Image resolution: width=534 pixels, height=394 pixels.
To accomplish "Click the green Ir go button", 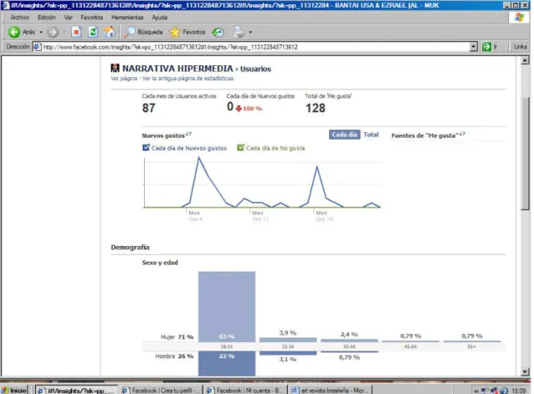I will click(x=490, y=47).
